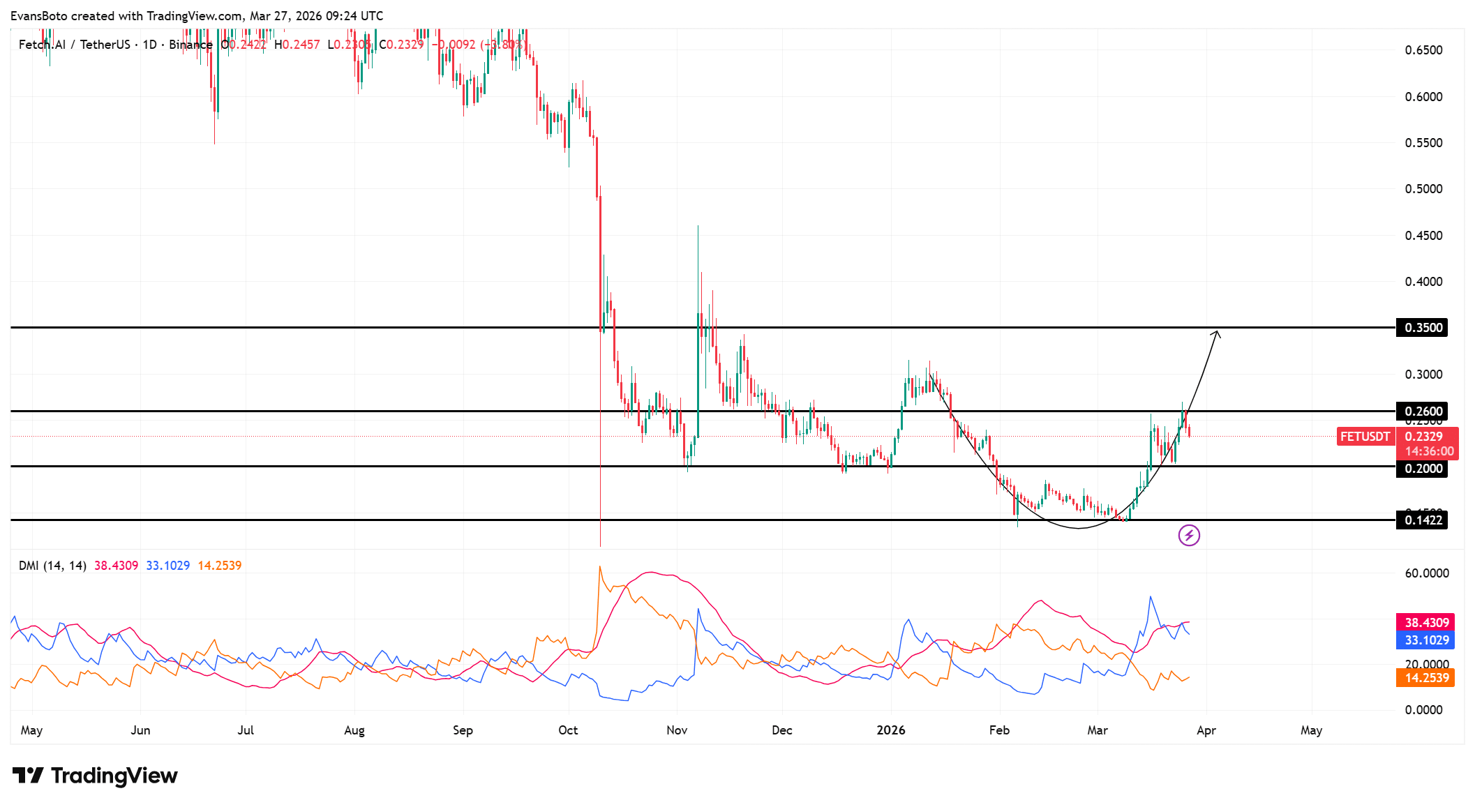
Task: Select the 0.1422 support line label
Action: click(1422, 520)
